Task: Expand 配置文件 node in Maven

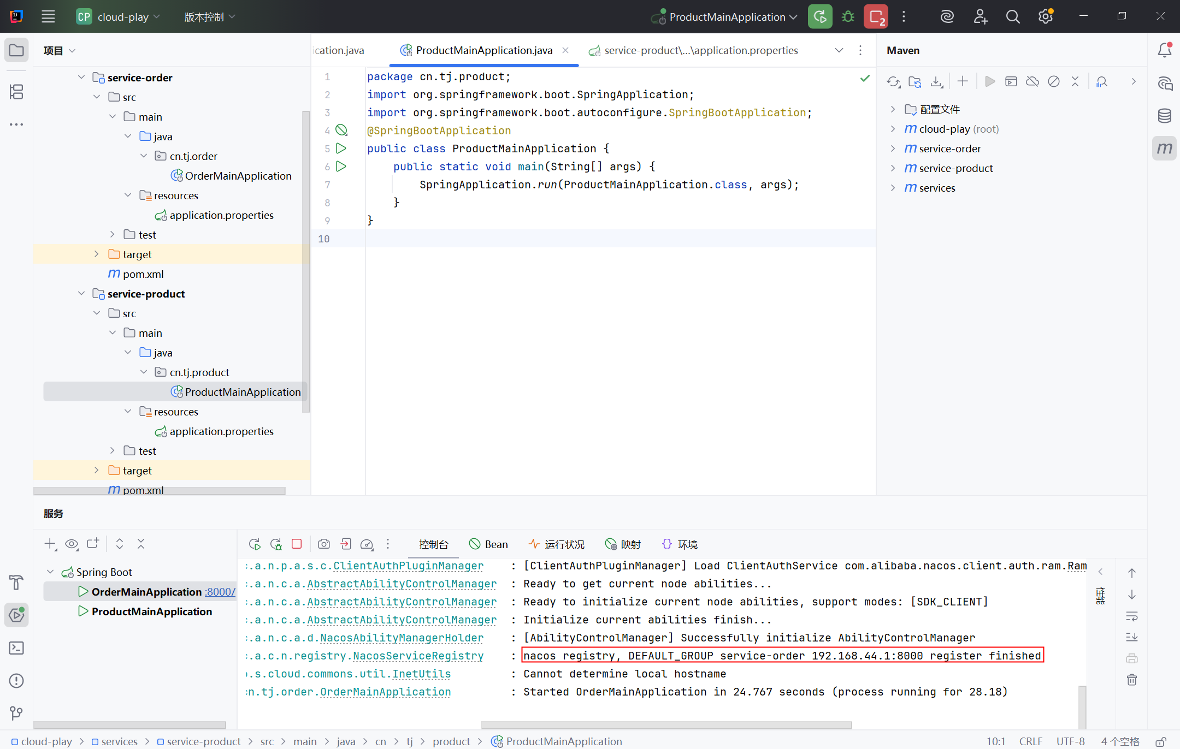Action: pyautogui.click(x=893, y=109)
